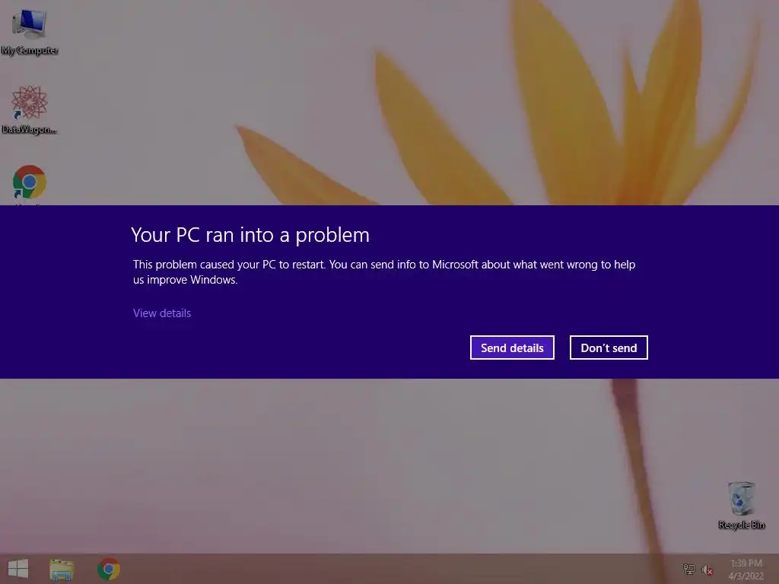
Task: Click the muted volume tray icon
Action: click(x=707, y=570)
